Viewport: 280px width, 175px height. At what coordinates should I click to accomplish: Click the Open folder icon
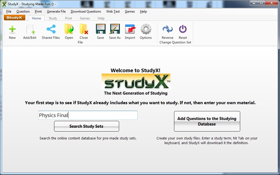pyautogui.click(x=69, y=29)
